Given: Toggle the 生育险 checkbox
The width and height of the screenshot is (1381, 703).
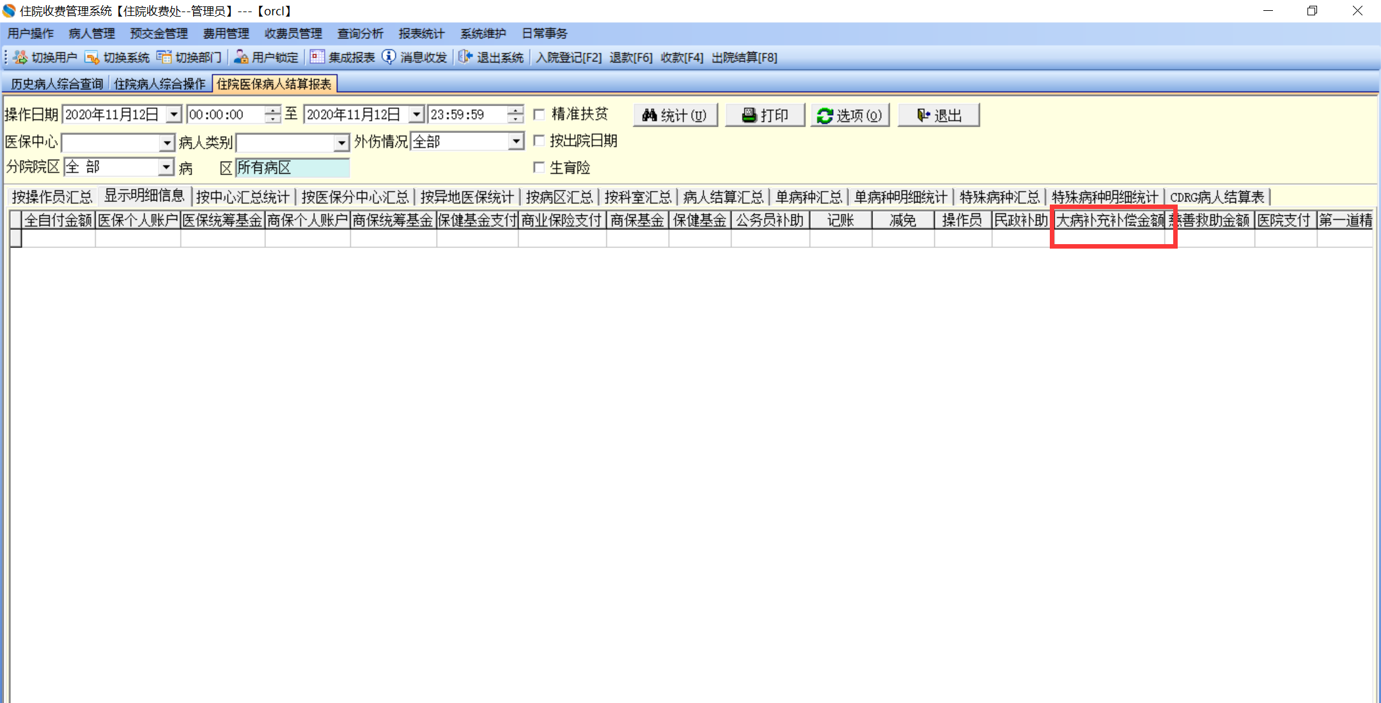Looking at the screenshot, I should pos(539,167).
